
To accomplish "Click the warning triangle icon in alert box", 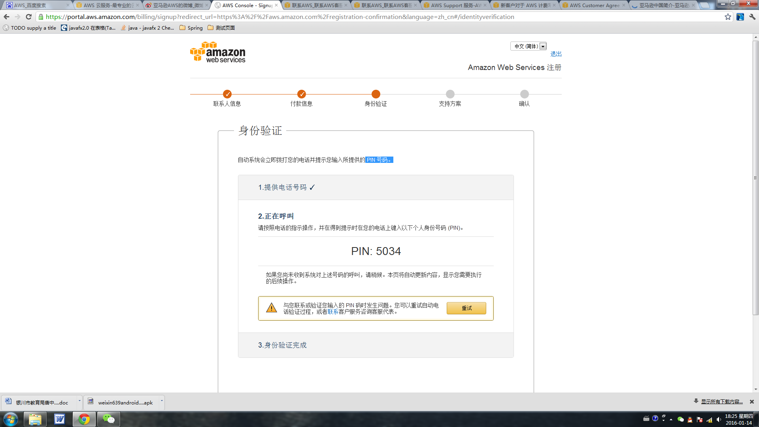I will (272, 308).
